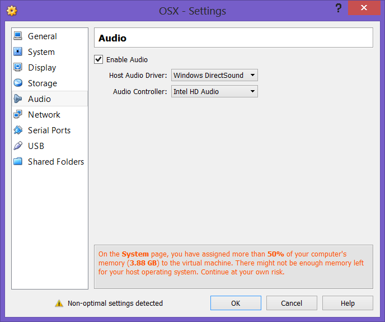Click the Audio page heading

click(112, 38)
